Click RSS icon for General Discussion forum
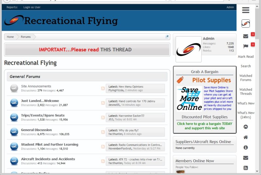 click(103, 132)
